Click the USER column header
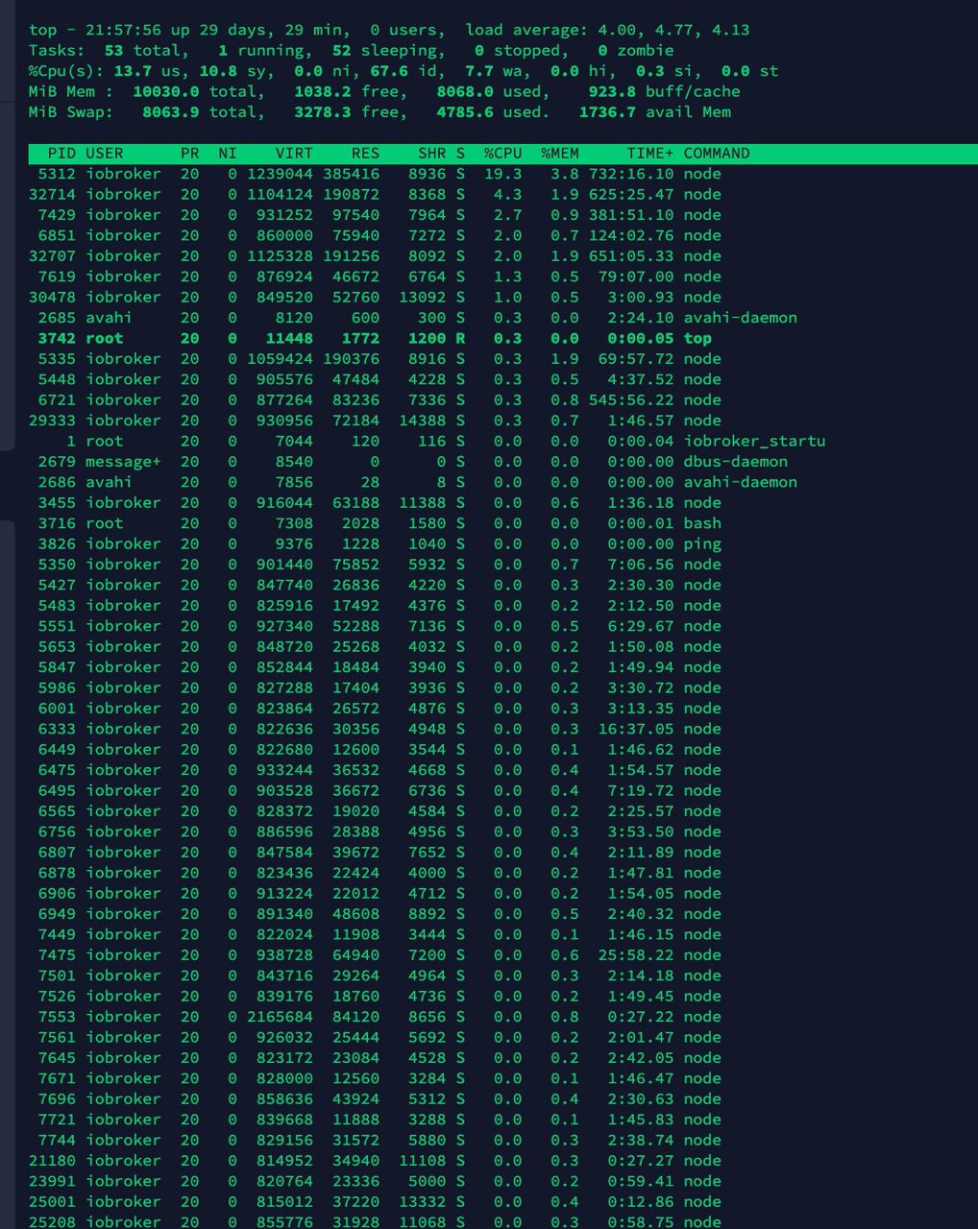The image size is (978, 1229). click(x=105, y=154)
